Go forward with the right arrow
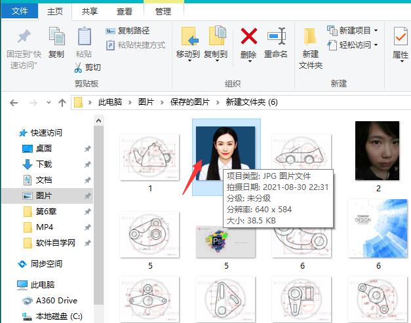The height and width of the screenshot is (323, 411). coord(33,103)
